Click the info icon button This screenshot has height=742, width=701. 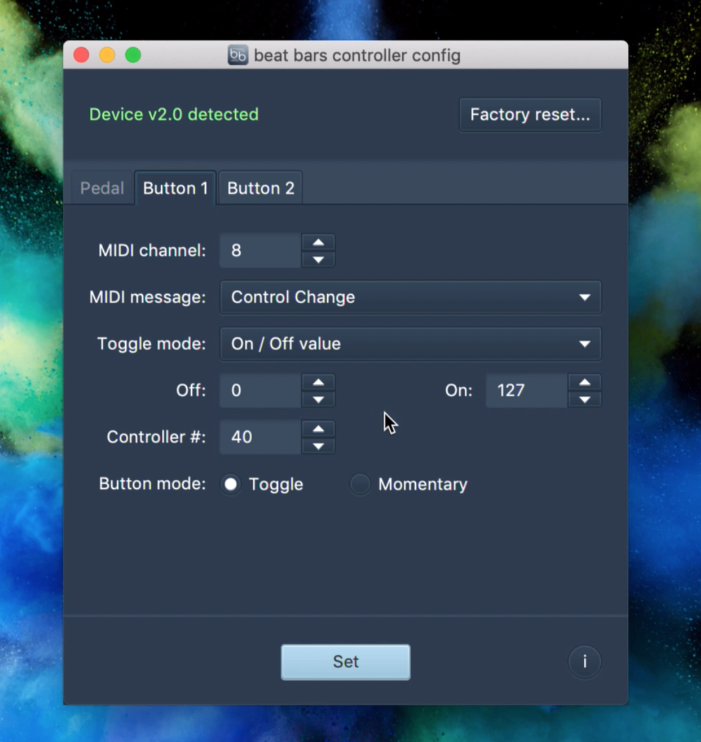tap(584, 661)
